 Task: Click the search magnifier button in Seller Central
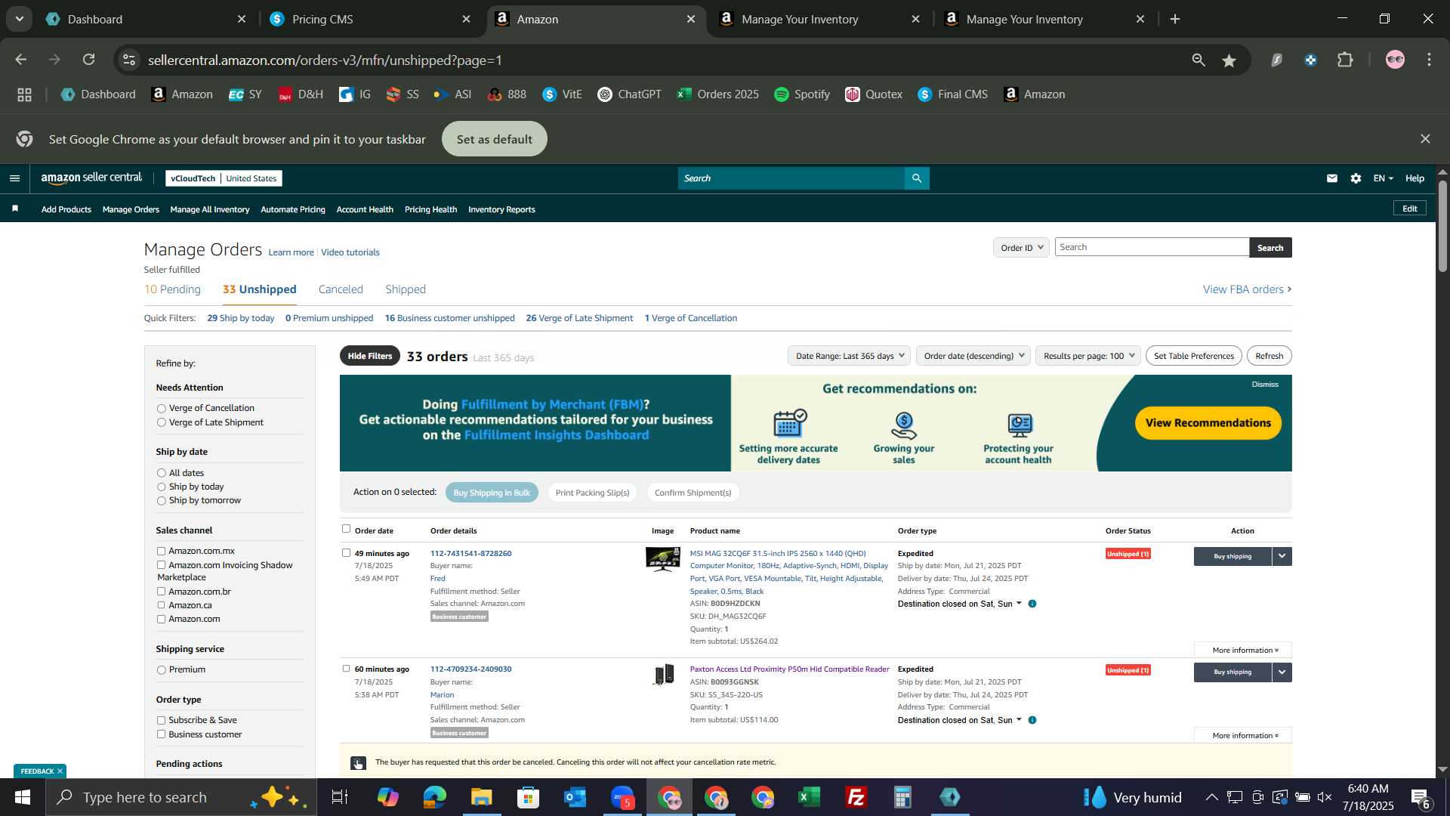[x=917, y=178]
